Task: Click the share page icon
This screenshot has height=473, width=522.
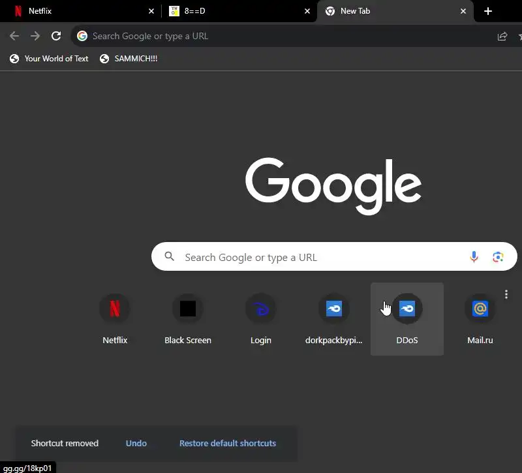Action: (502, 36)
